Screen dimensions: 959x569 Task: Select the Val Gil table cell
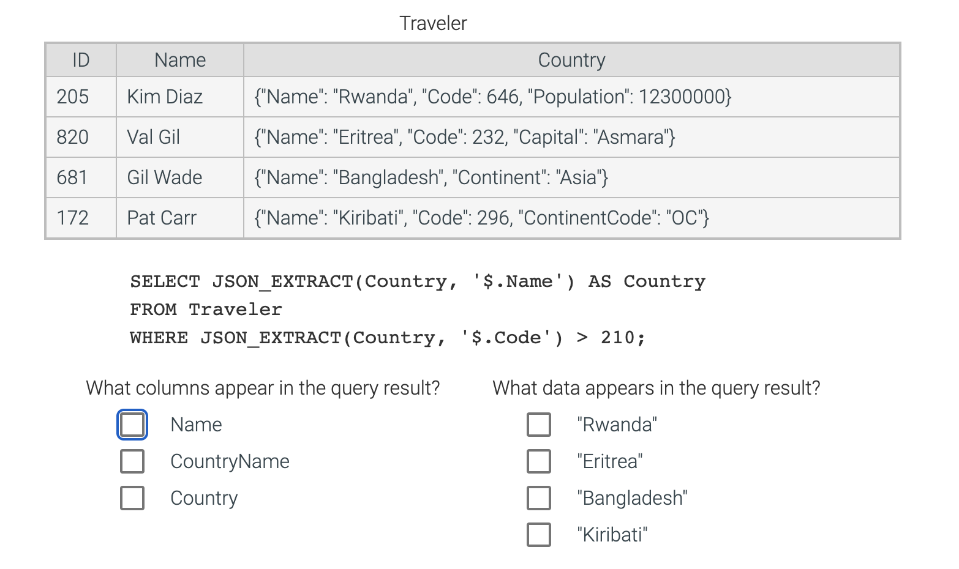(153, 137)
